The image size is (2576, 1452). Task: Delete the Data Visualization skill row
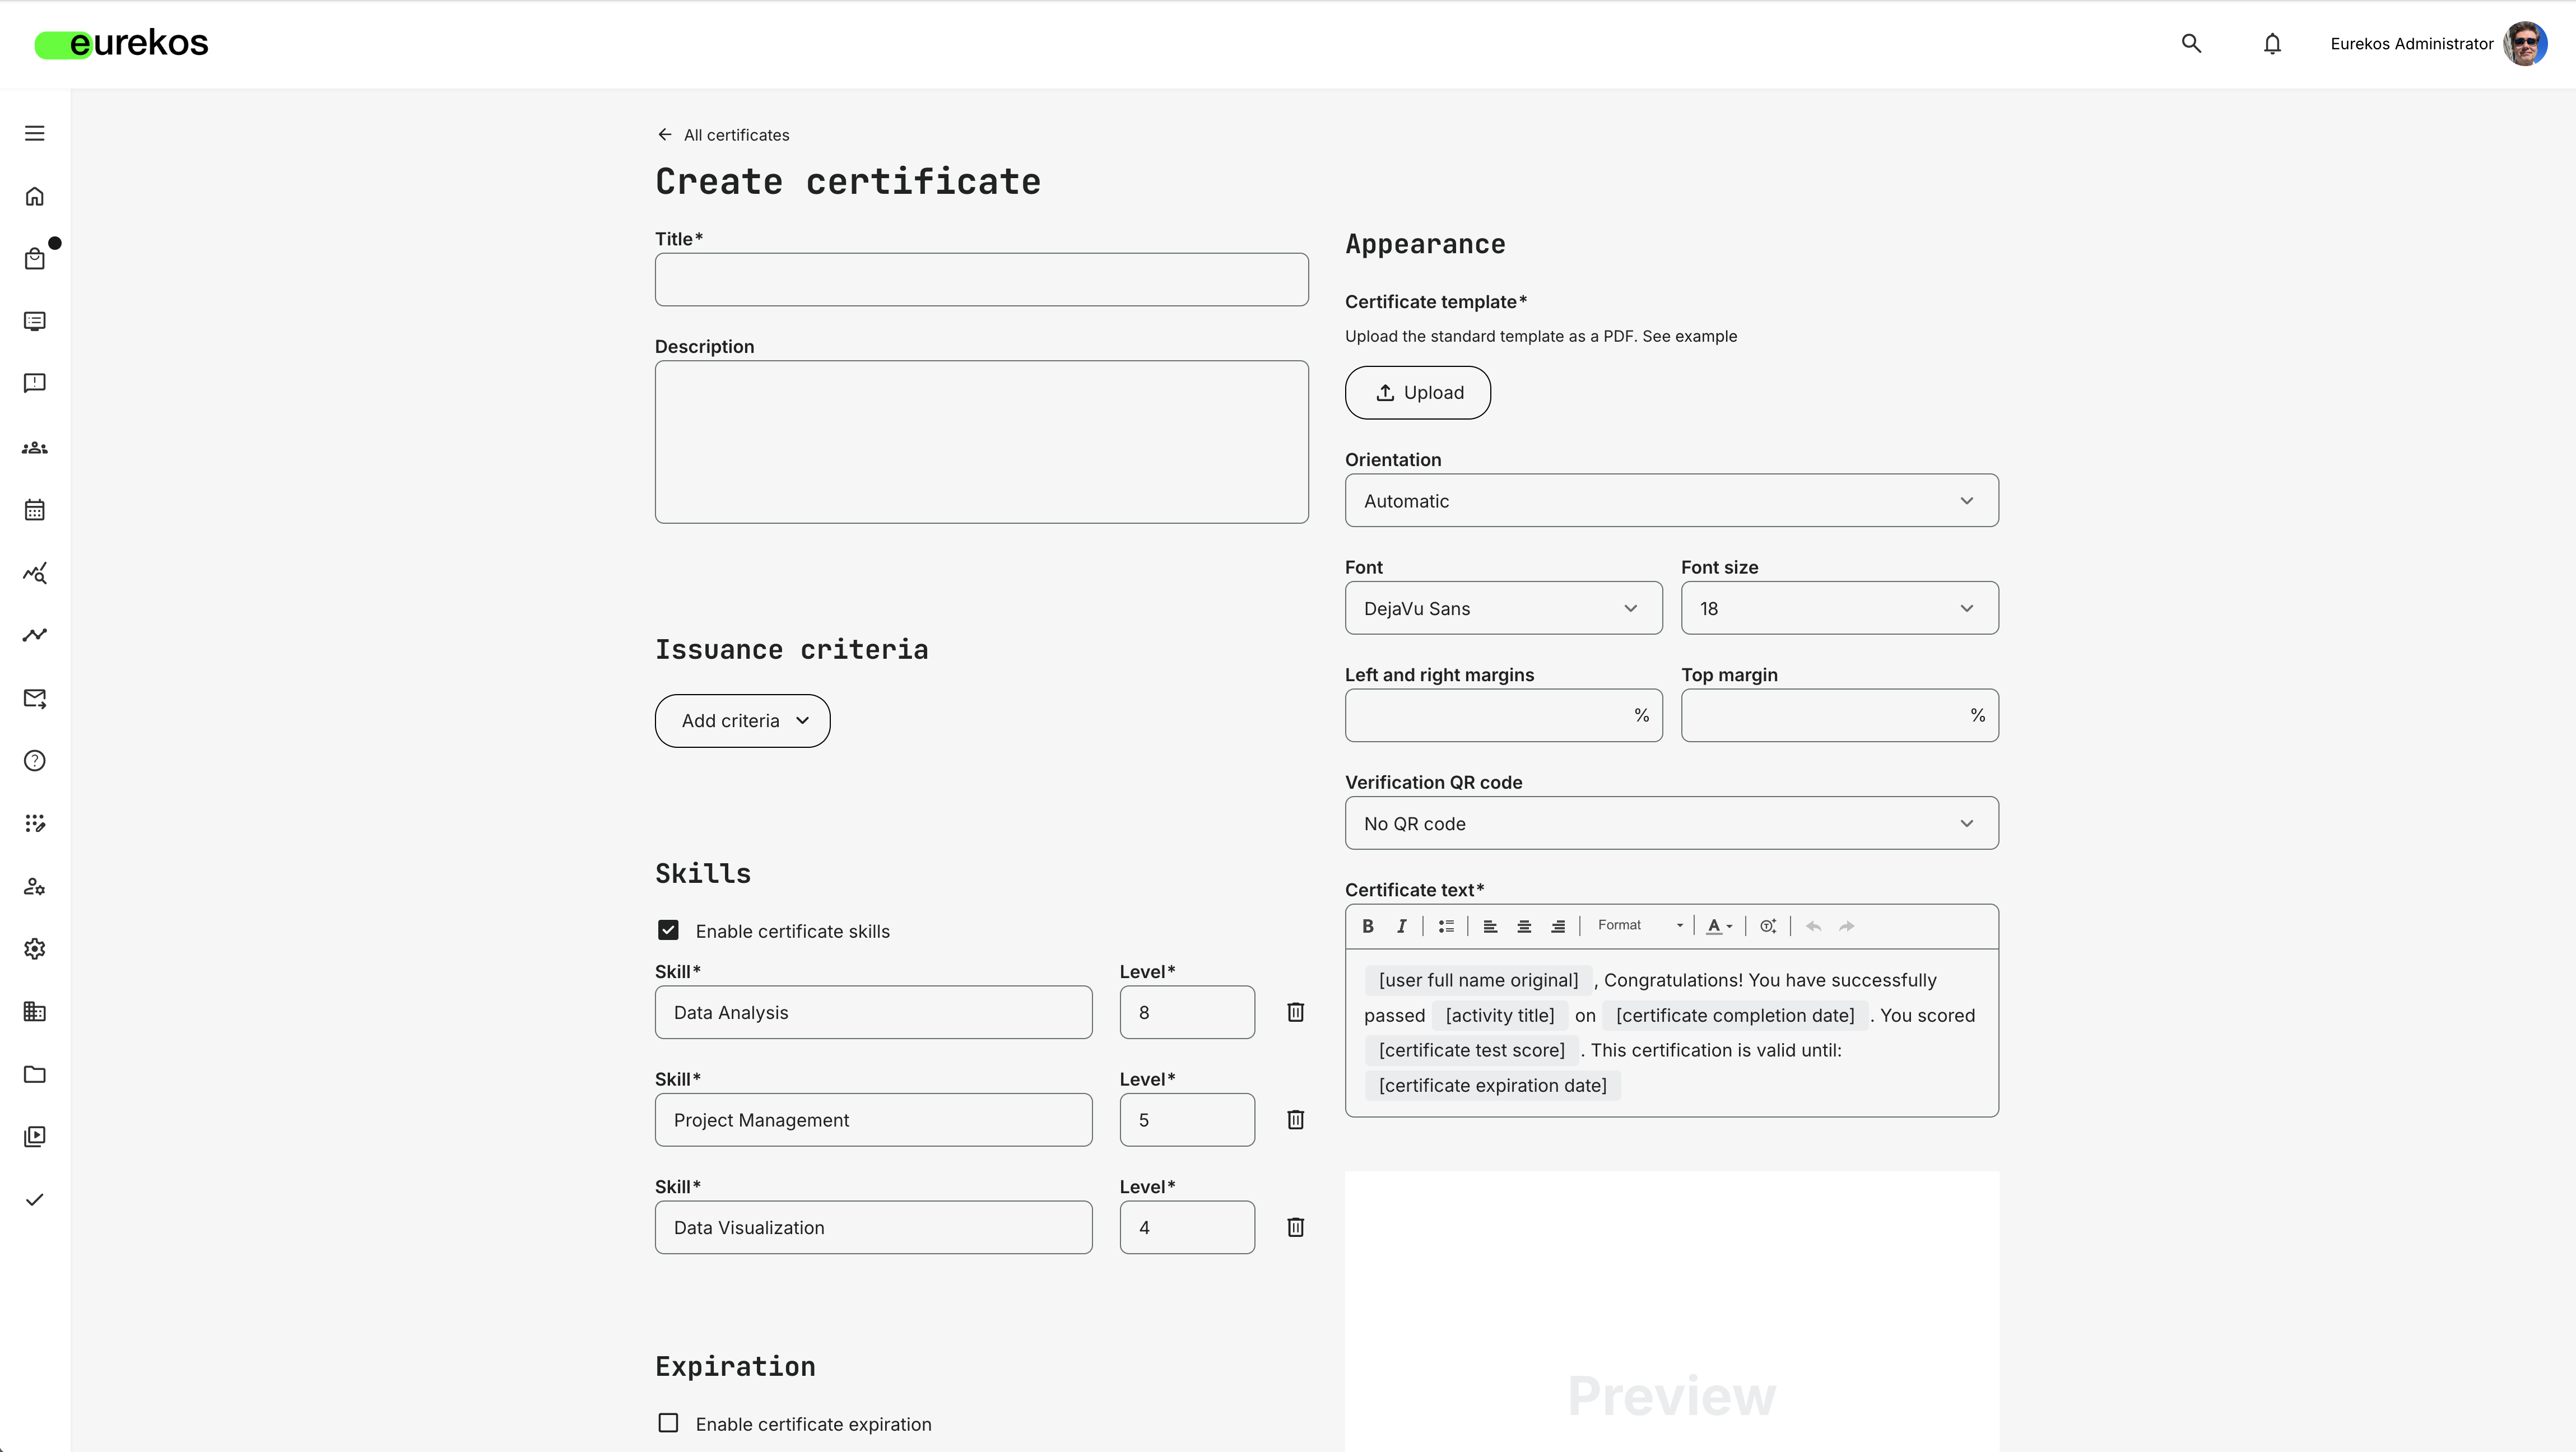coord(1295,1227)
